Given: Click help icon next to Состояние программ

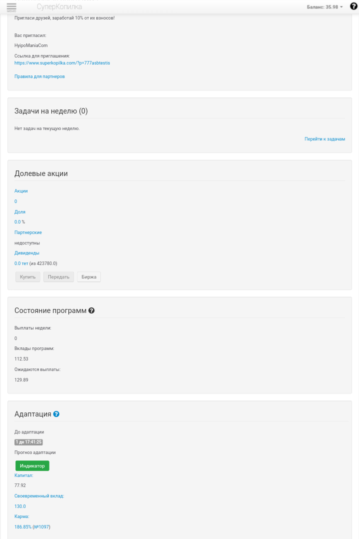Looking at the screenshot, I should 91,310.
